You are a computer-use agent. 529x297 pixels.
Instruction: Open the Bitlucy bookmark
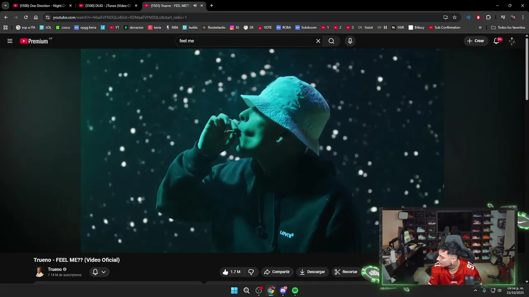click(417, 28)
